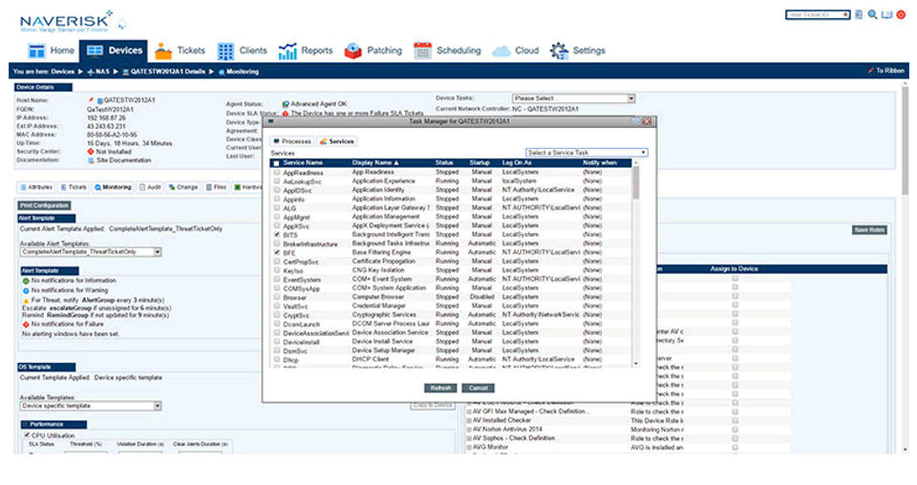Sort by Startup column header
Image resolution: width=917 pixels, height=485 pixels.
tap(479, 163)
